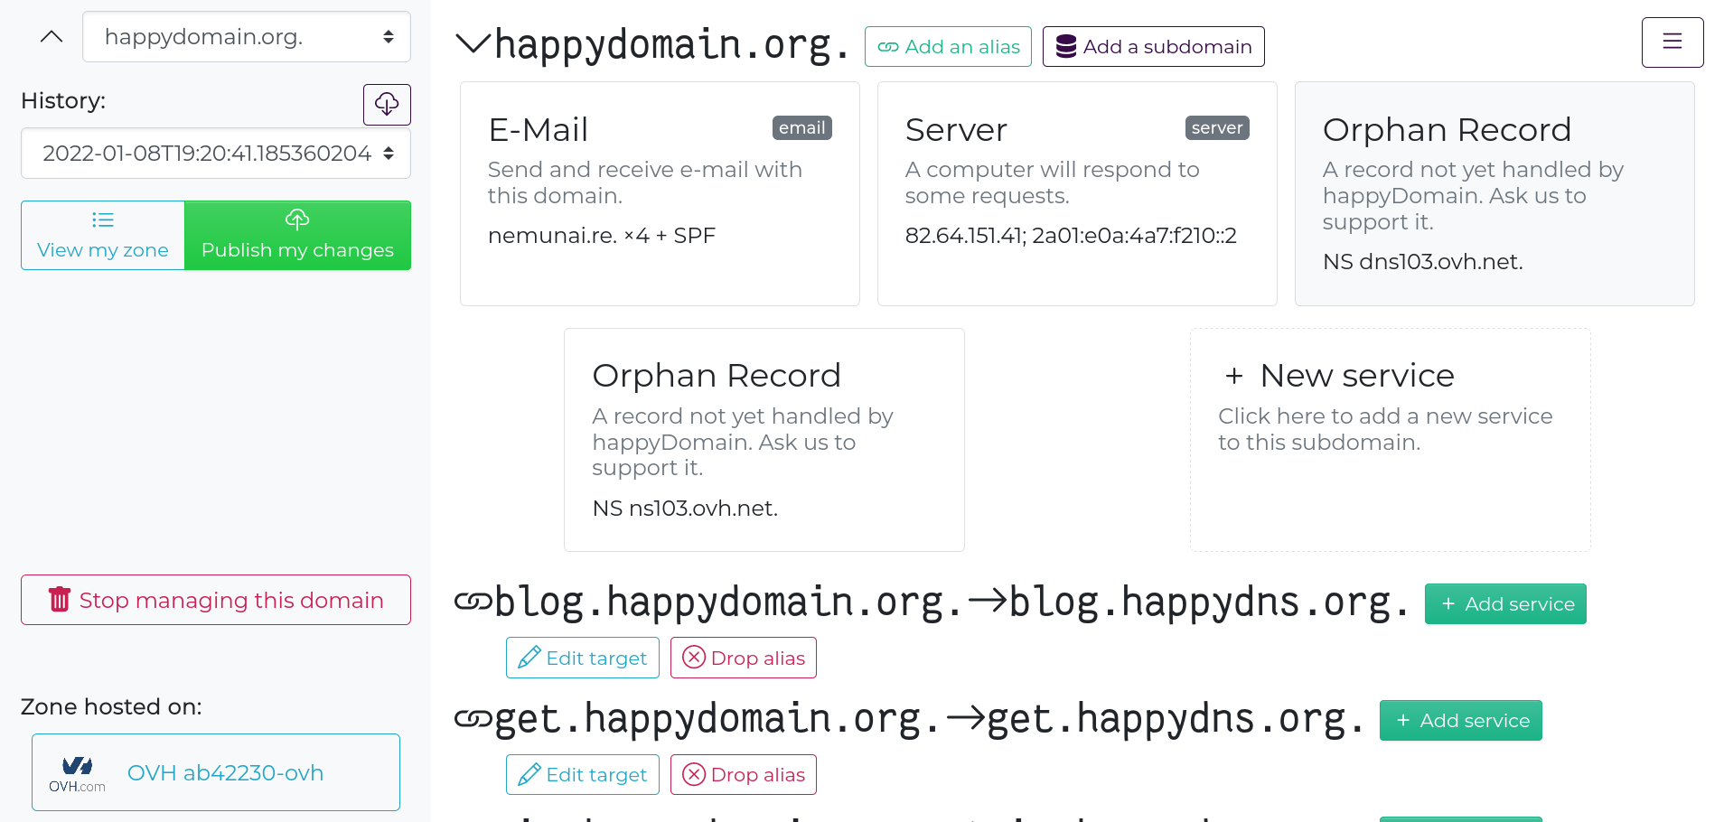Collapse the sidebar with the up chevron
The width and height of the screenshot is (1724, 822).
point(52,37)
